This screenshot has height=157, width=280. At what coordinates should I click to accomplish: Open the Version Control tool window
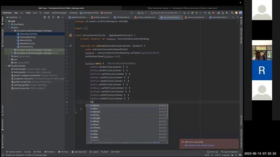pos(14,152)
